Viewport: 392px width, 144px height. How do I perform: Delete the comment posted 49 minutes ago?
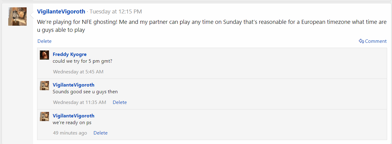point(100,133)
